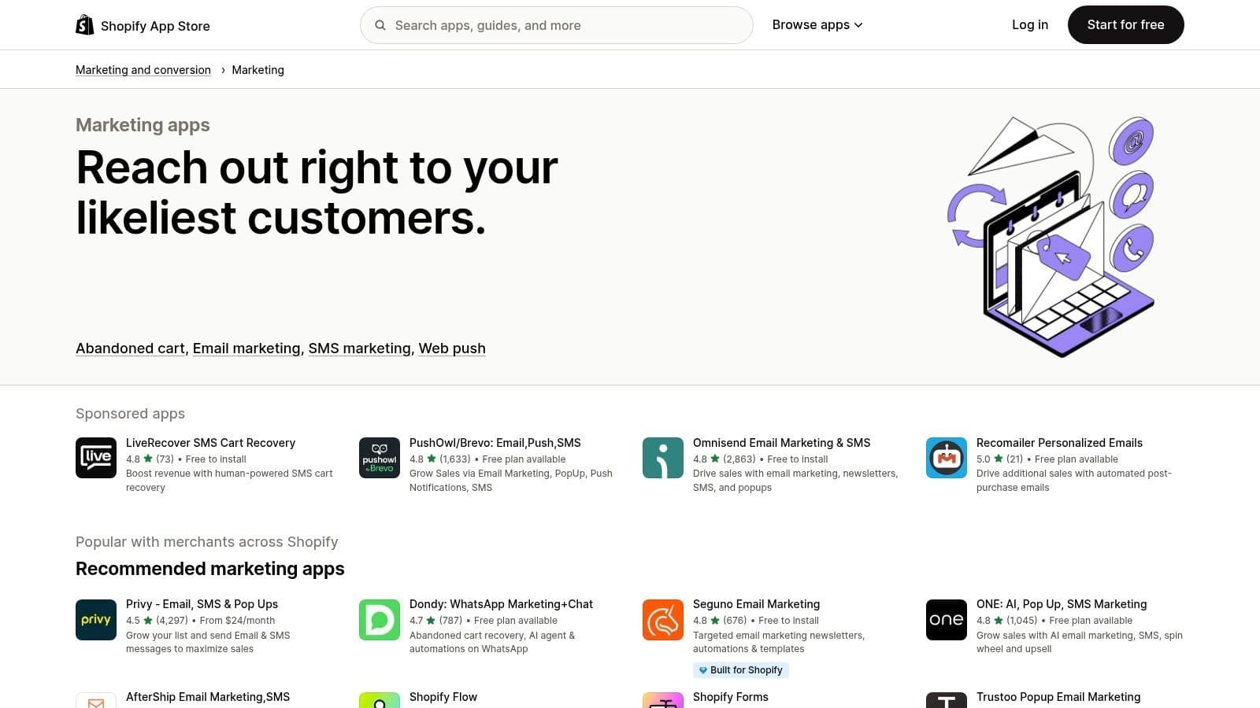
Task: Open the PushOwl/Brevo app icon
Action: 380,458
